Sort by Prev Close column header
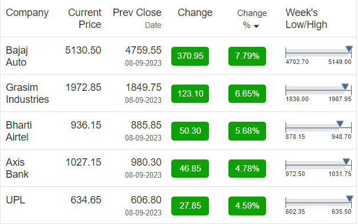The height and width of the screenshot is (224, 358). click(137, 13)
